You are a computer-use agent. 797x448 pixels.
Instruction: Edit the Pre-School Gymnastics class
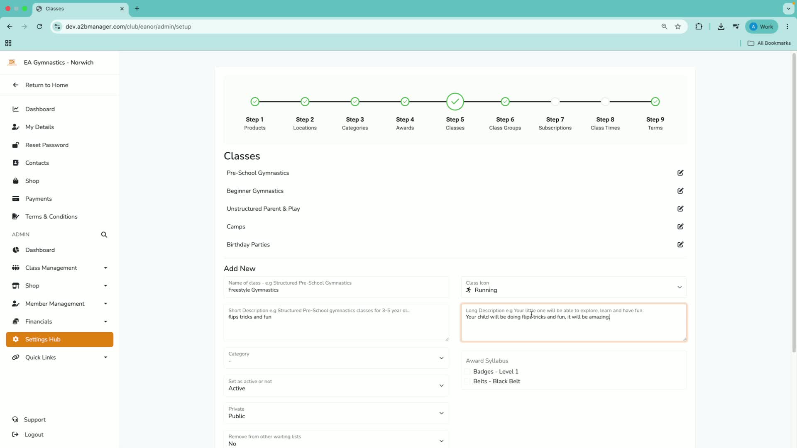(x=680, y=173)
